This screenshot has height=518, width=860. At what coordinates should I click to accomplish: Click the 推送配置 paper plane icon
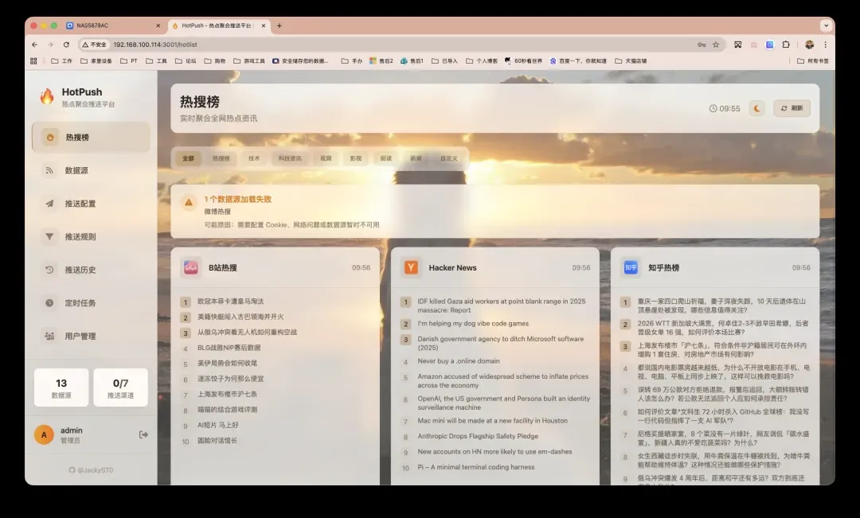coord(49,204)
